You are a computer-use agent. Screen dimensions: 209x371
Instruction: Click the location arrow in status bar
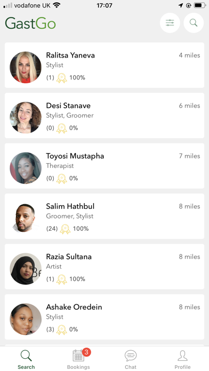[x=181, y=5]
